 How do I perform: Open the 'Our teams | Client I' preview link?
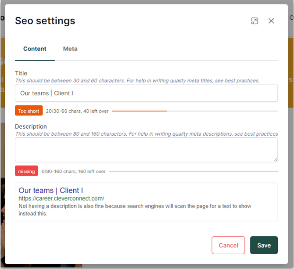tap(50, 190)
